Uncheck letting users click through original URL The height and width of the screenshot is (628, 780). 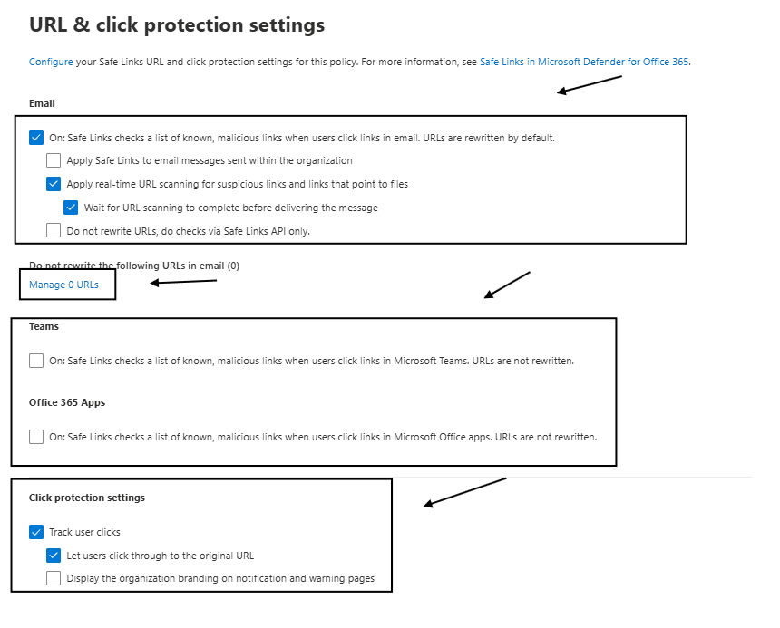(54, 556)
